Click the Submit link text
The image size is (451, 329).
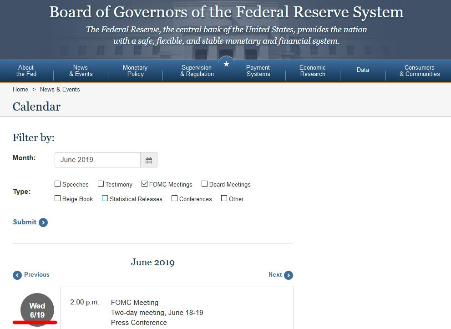[25, 222]
